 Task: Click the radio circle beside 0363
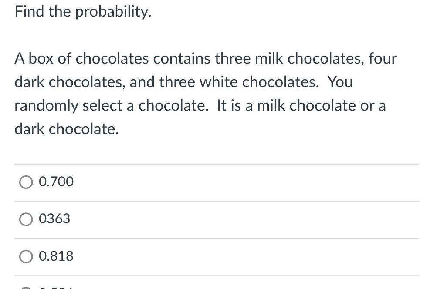point(26,219)
